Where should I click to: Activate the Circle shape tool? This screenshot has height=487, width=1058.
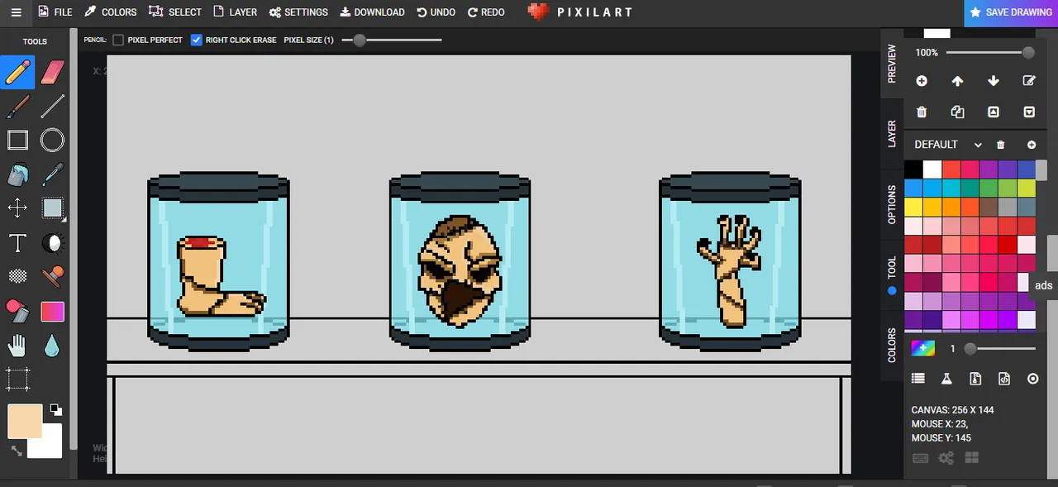click(52, 140)
